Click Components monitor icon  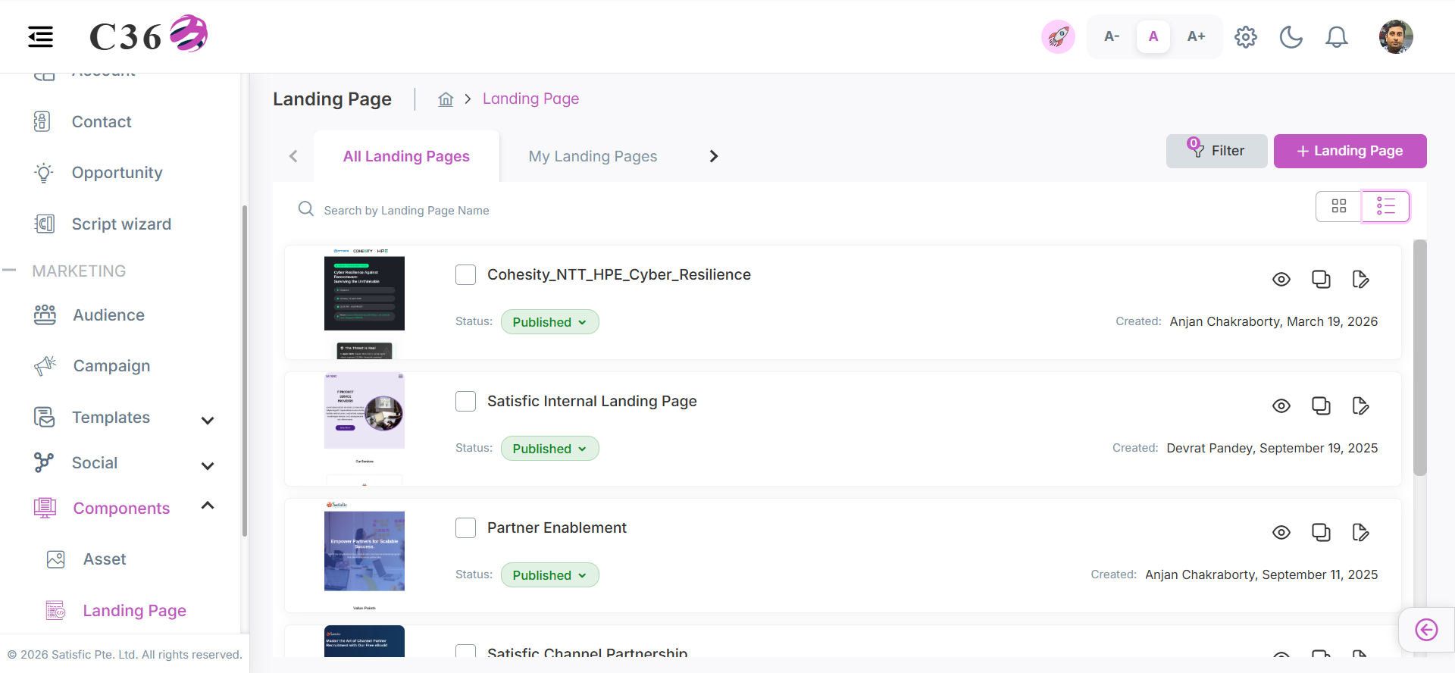tap(45, 508)
